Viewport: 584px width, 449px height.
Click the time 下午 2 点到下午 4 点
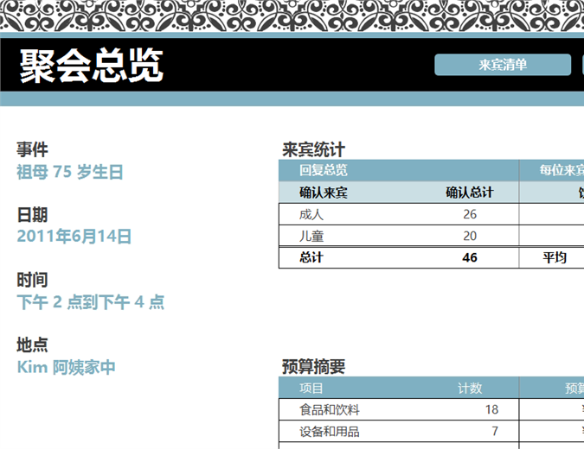pyautogui.click(x=91, y=302)
